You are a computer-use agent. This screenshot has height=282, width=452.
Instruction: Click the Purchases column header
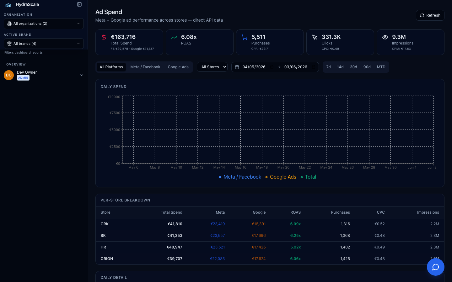click(341, 212)
